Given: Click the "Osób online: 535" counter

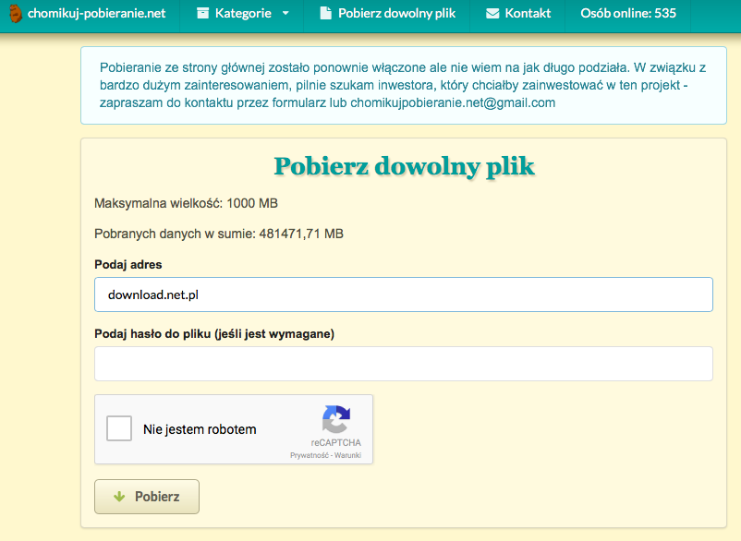Looking at the screenshot, I should click(x=630, y=14).
